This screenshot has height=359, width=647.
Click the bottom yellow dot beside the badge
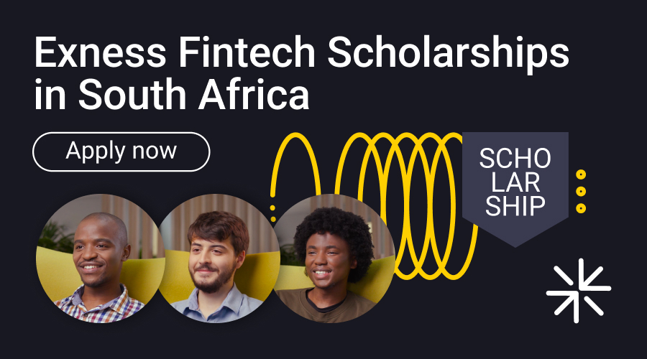tap(581, 208)
